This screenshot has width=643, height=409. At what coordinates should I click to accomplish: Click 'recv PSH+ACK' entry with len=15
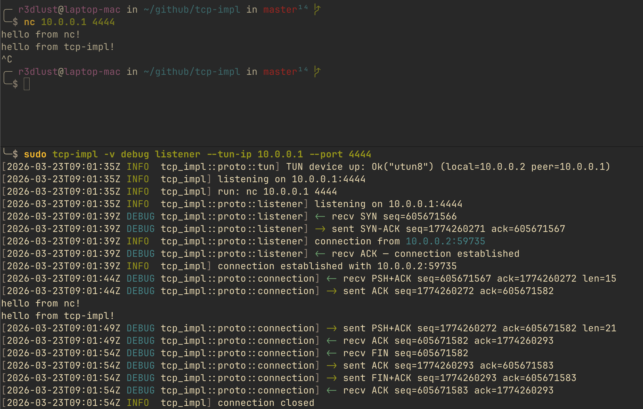(x=480, y=278)
